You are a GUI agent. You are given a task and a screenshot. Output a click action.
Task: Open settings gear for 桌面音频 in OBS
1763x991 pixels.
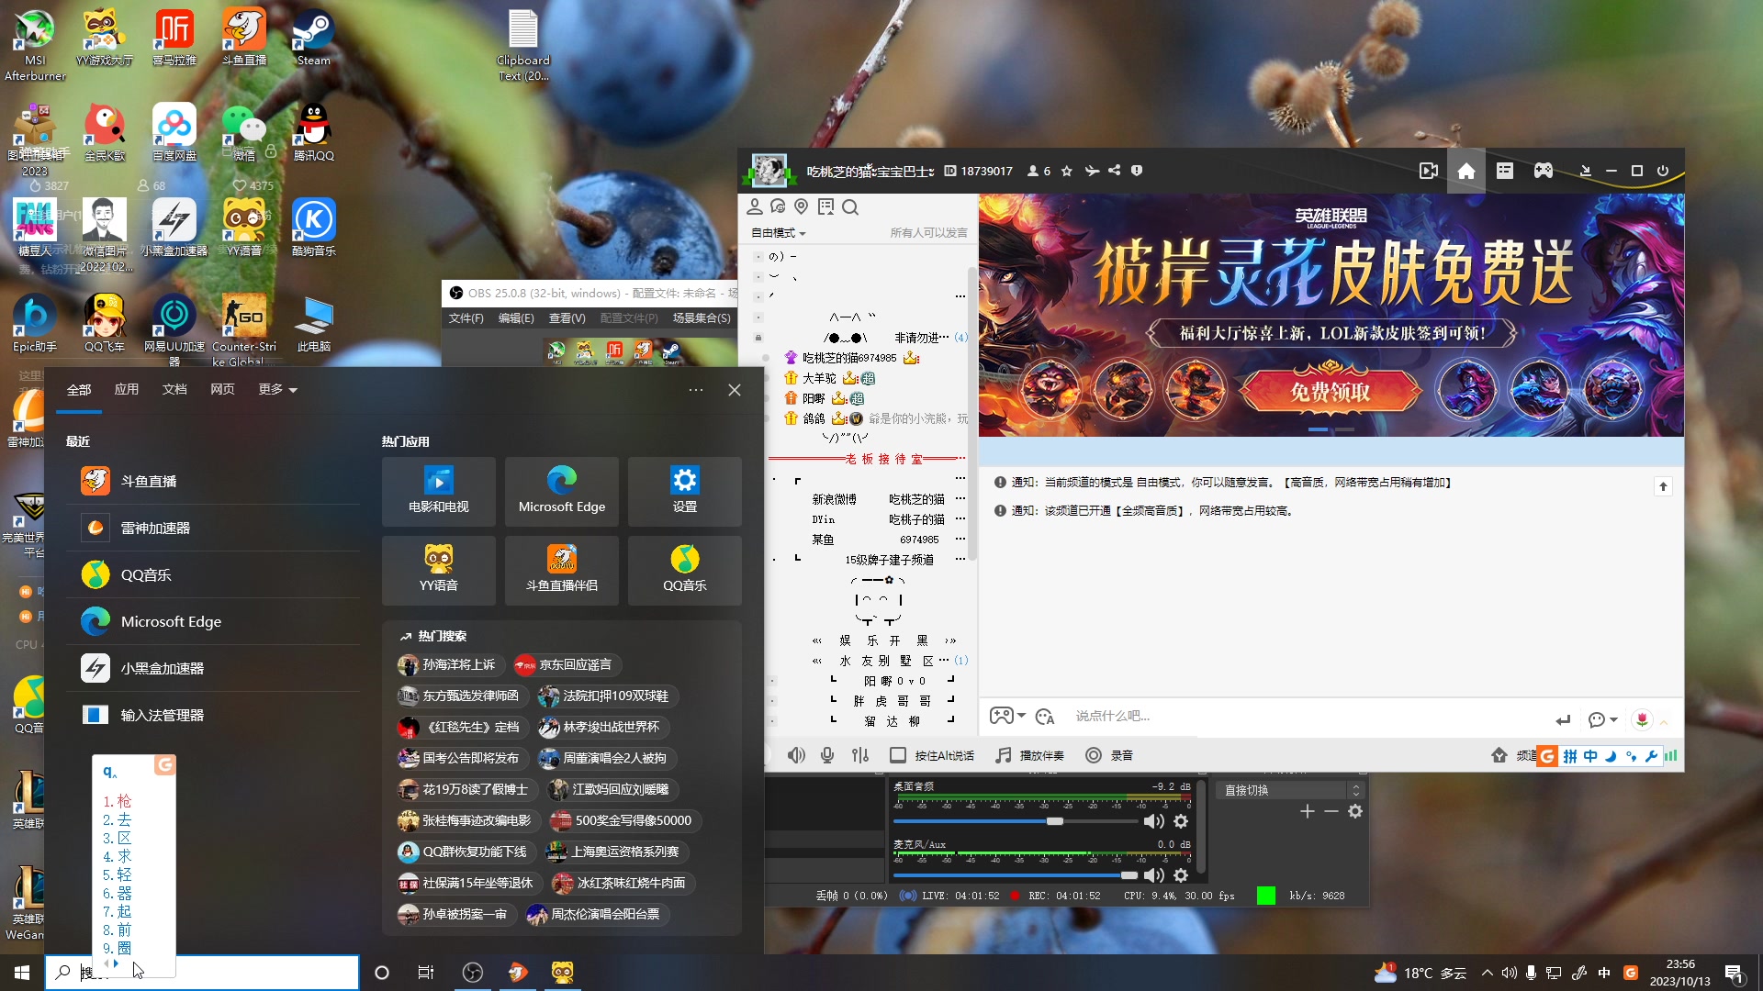[1181, 821]
